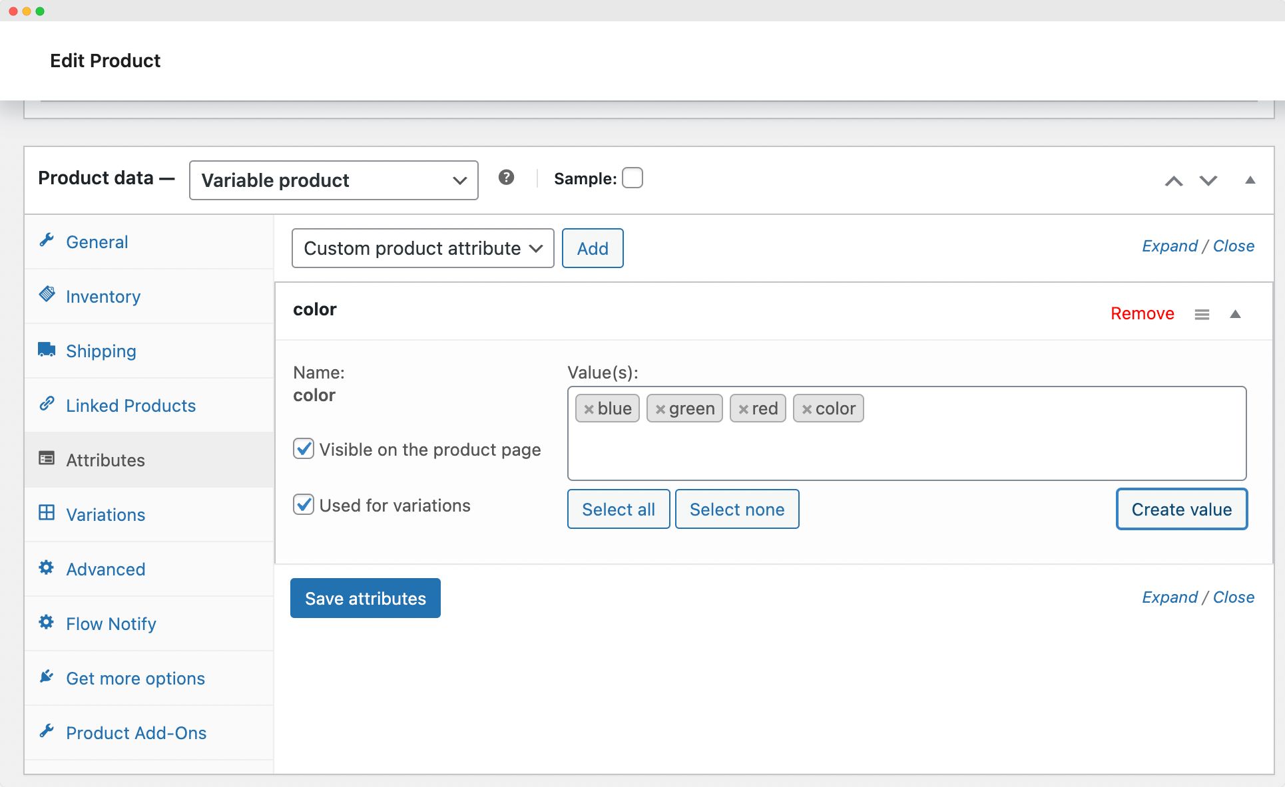Delete the blue value tag
Viewport: 1285px width, 787px height.
click(589, 408)
